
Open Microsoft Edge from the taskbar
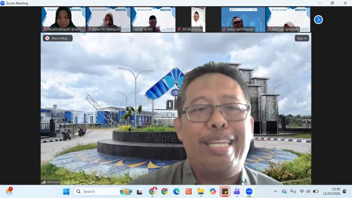point(176,191)
